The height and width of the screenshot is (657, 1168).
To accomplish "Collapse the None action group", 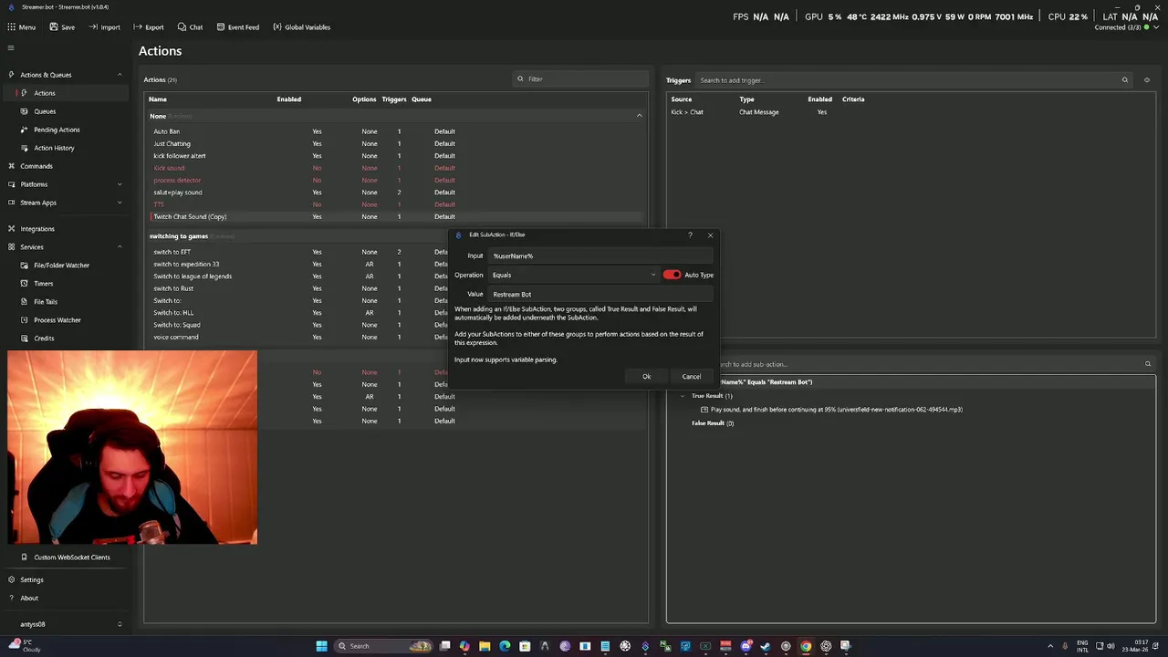I will tap(639, 116).
